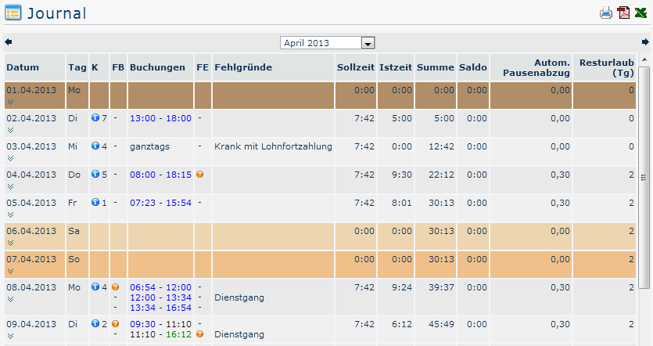Click the Buchungen column header
Viewport: 653px width, 346px height.
pyautogui.click(x=157, y=67)
